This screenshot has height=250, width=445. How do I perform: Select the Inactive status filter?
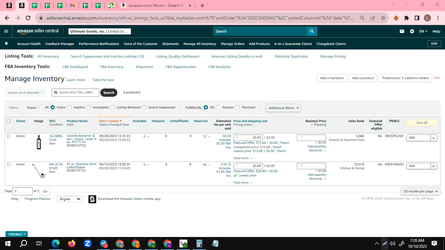tap(70, 107)
